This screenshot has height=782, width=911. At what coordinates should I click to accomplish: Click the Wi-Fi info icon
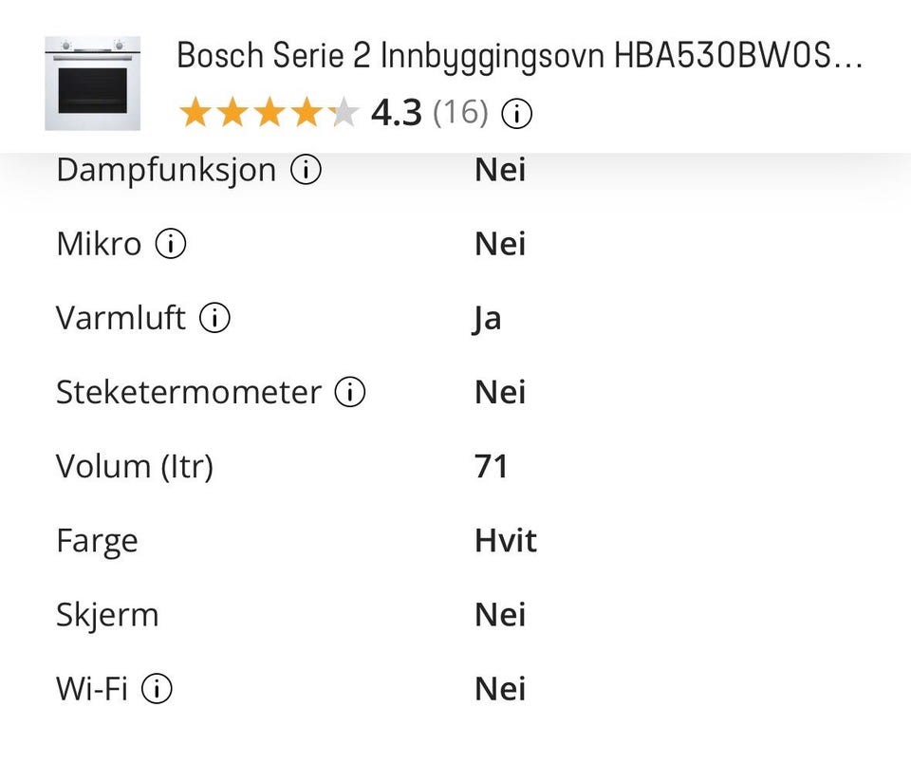(157, 688)
